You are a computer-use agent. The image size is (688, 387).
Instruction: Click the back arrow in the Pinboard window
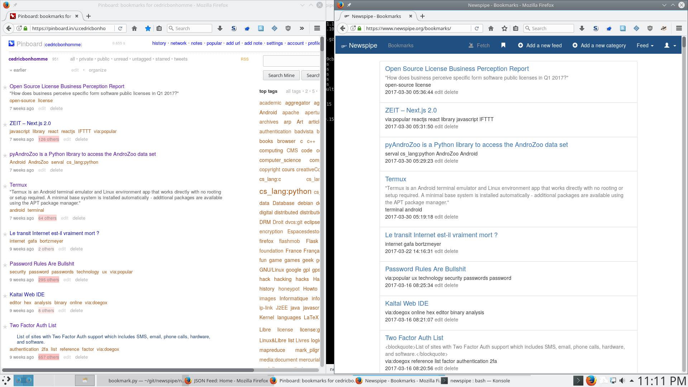click(x=9, y=28)
